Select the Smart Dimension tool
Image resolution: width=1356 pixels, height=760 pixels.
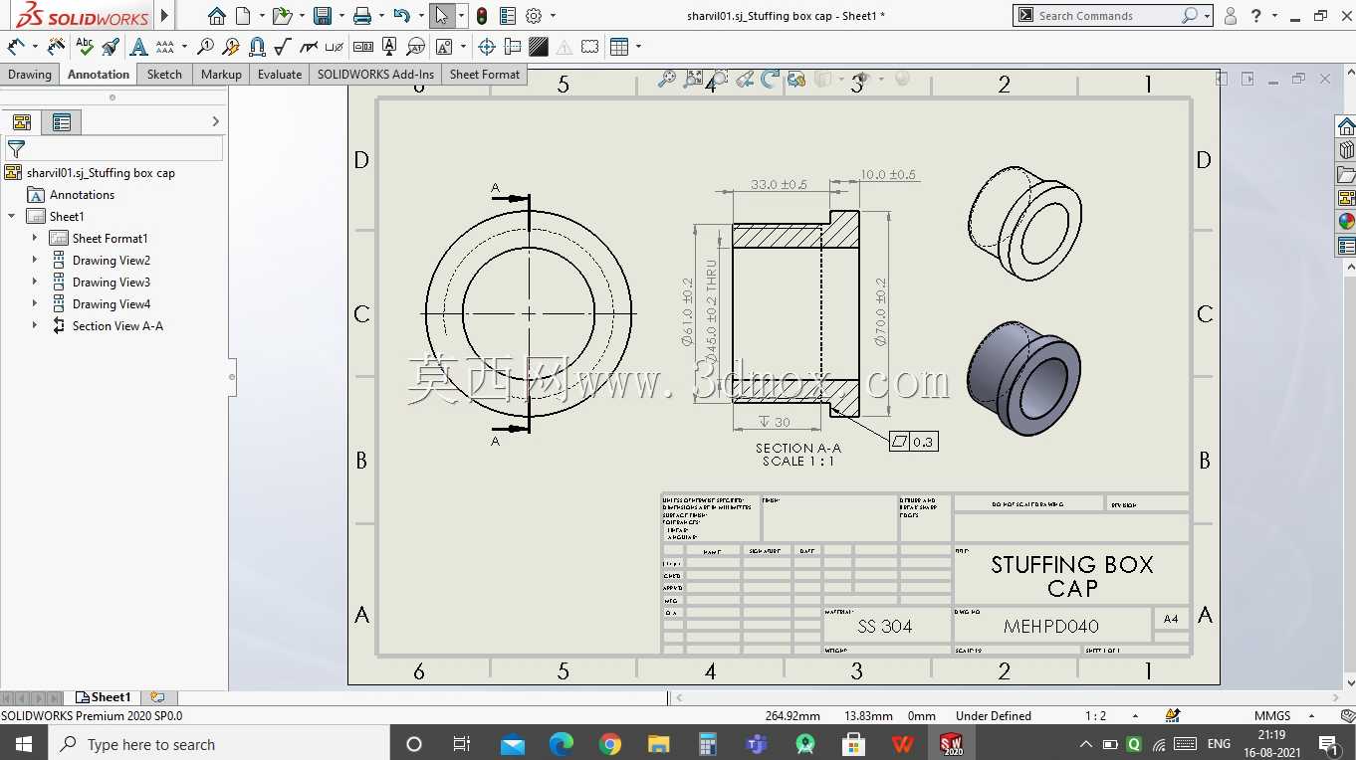pyautogui.click(x=16, y=47)
